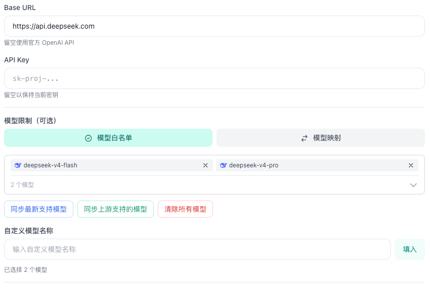Image resolution: width=430 pixels, height=291 pixels.
Task: Focus the Base URL input field
Action: (214, 26)
